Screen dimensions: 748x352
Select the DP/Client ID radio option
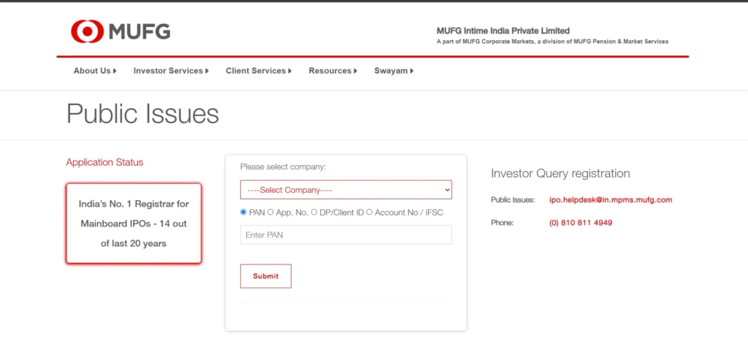pyautogui.click(x=314, y=213)
